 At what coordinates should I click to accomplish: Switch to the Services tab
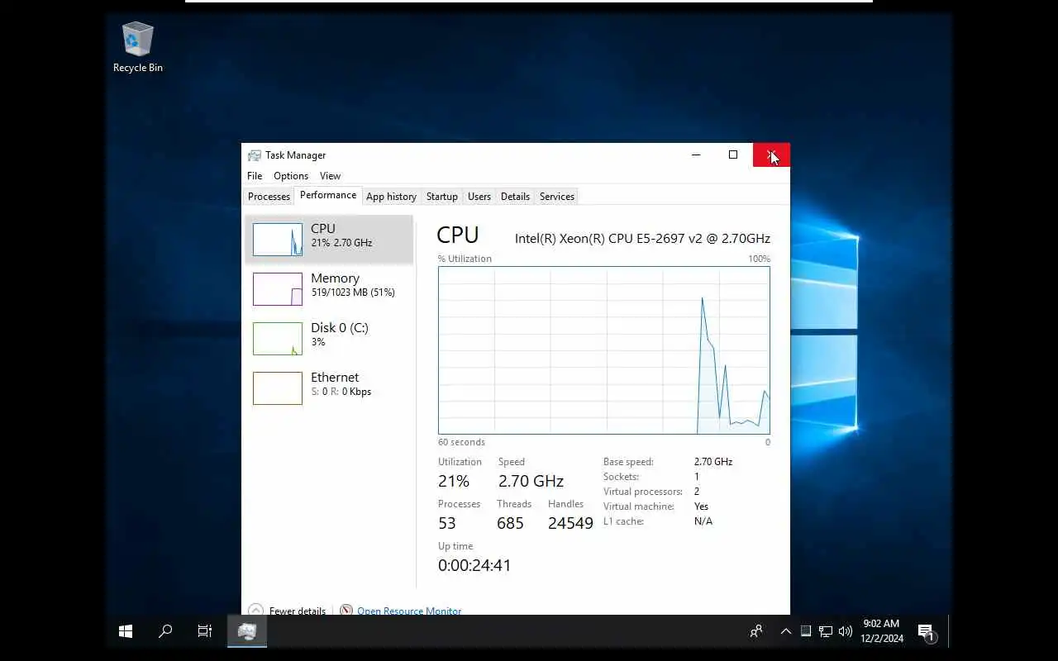[x=556, y=197]
